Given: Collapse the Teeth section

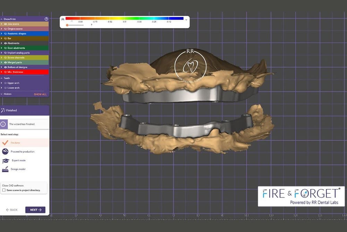Looking at the screenshot, I should tap(2, 78).
